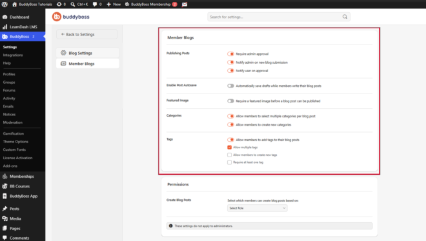Click the Member Blogs panel icon

coord(63,63)
